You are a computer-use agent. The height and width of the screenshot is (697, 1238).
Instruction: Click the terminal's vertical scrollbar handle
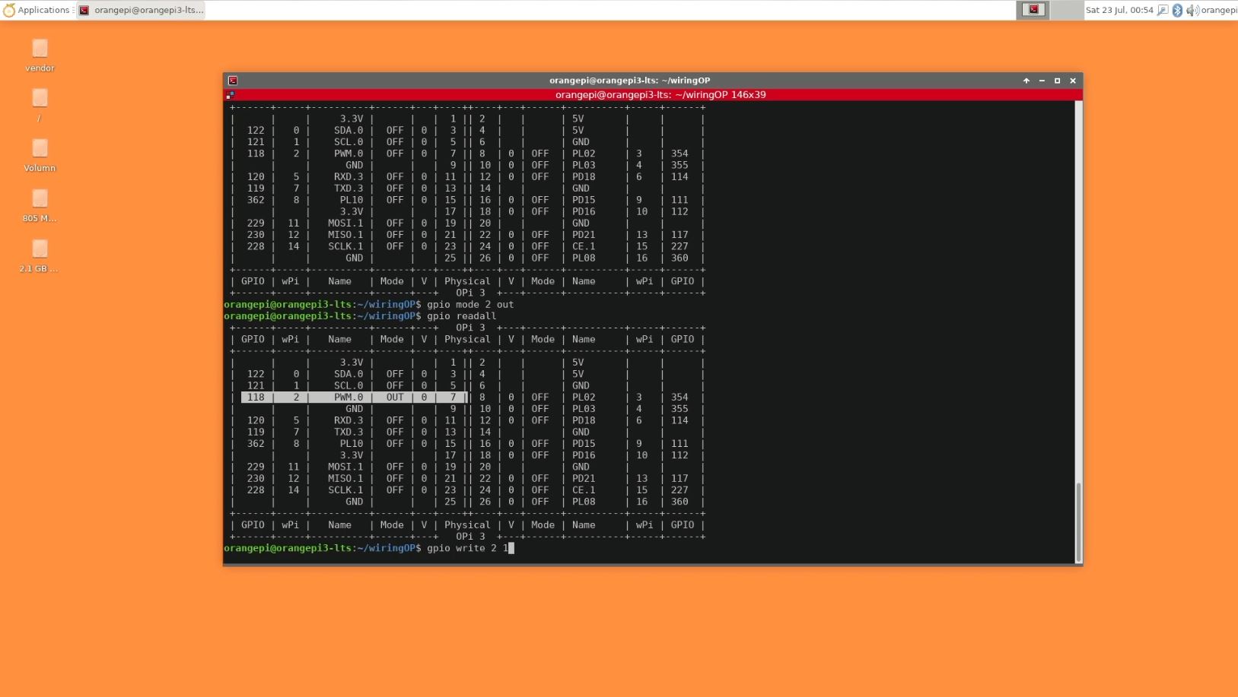coord(1078,521)
